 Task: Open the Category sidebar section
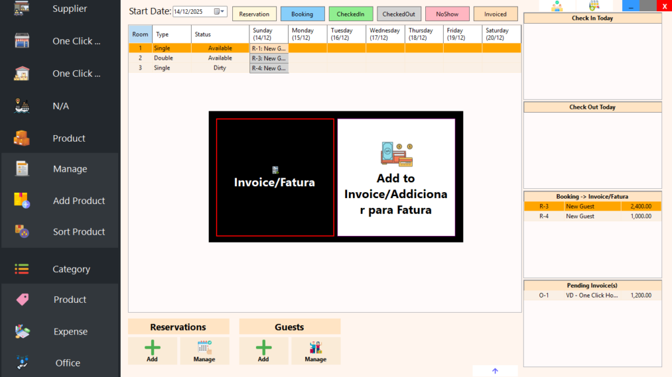(60, 269)
